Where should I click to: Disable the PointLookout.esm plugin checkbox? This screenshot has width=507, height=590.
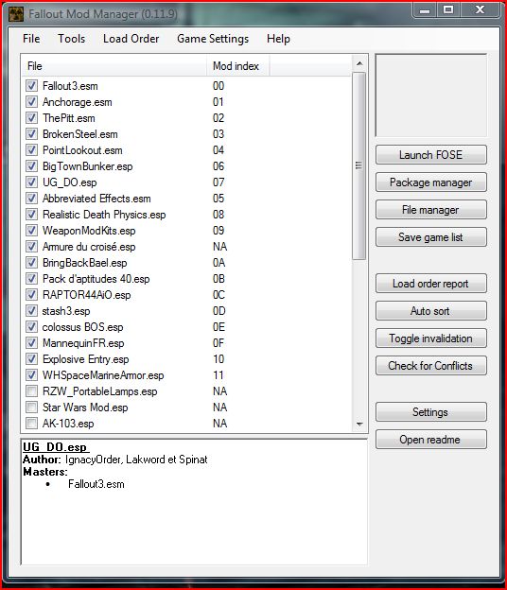pos(31,150)
